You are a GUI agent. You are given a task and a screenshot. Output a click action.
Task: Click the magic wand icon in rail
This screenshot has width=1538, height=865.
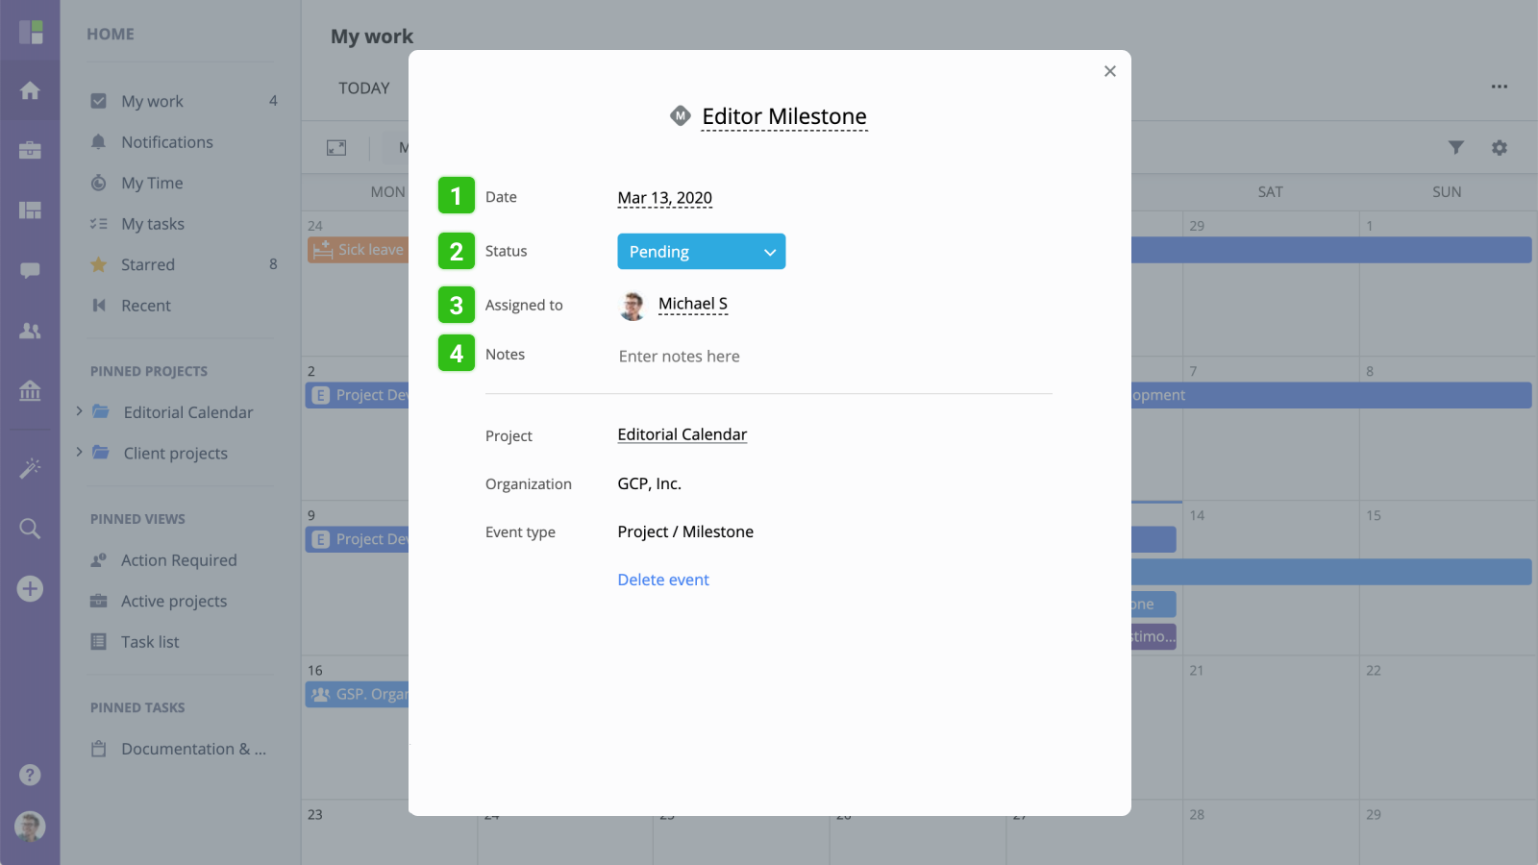[x=30, y=468]
